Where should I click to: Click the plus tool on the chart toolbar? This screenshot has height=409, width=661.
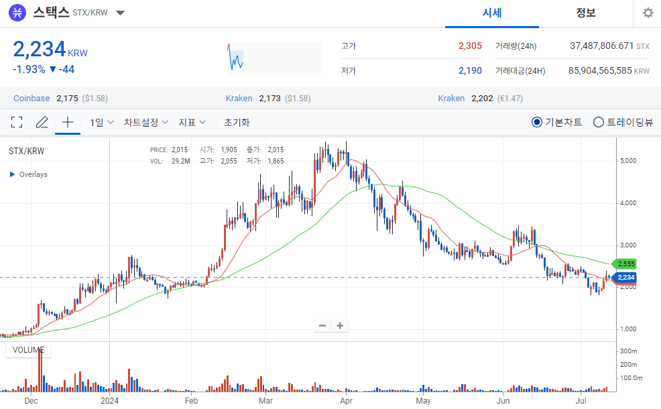66,122
